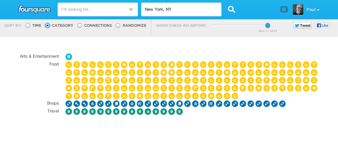Click the small arrow beside Like button
Viewport: 338px width, 149px height.
click(x=331, y=25)
